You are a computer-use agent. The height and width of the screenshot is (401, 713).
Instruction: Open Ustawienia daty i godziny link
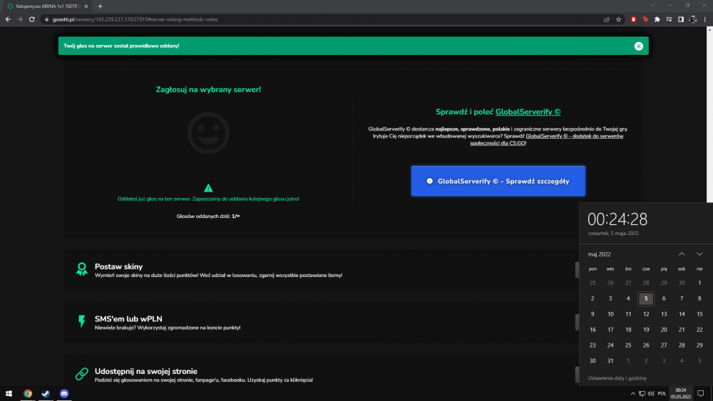point(617,377)
